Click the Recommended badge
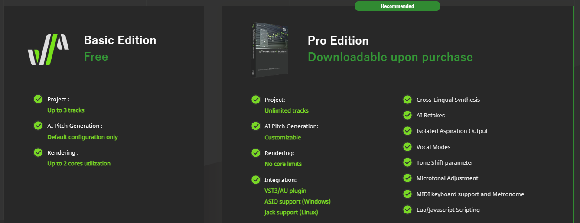Screen dimensions: 580x223 (397, 6)
